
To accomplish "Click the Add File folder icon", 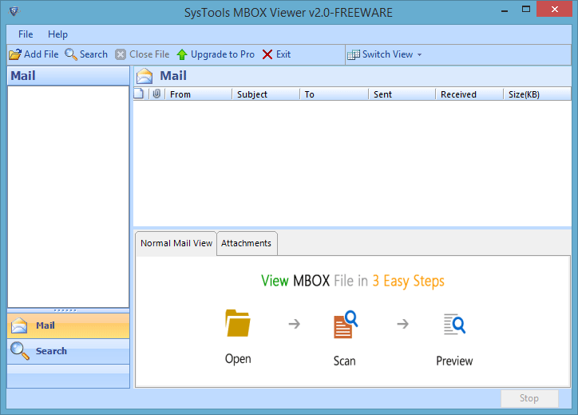I will click(15, 54).
